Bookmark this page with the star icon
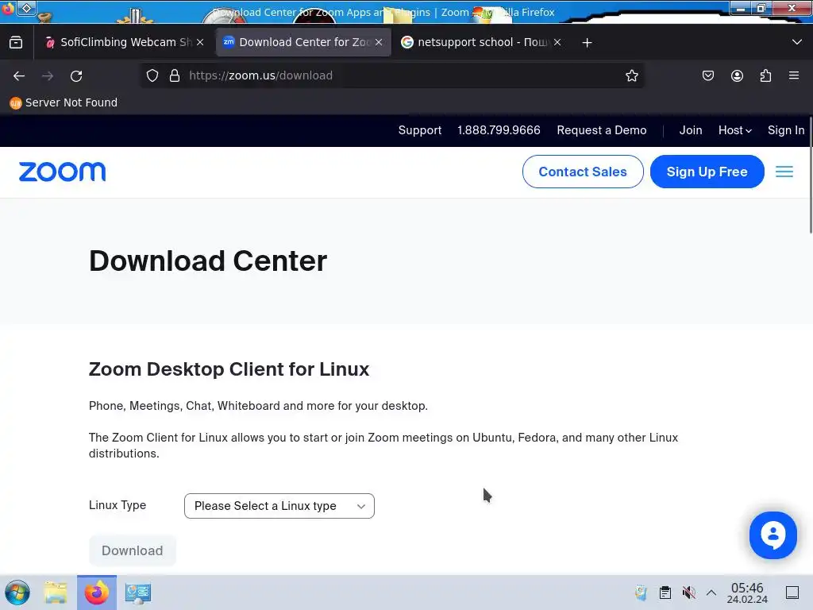The width and height of the screenshot is (813, 610). 631,75
